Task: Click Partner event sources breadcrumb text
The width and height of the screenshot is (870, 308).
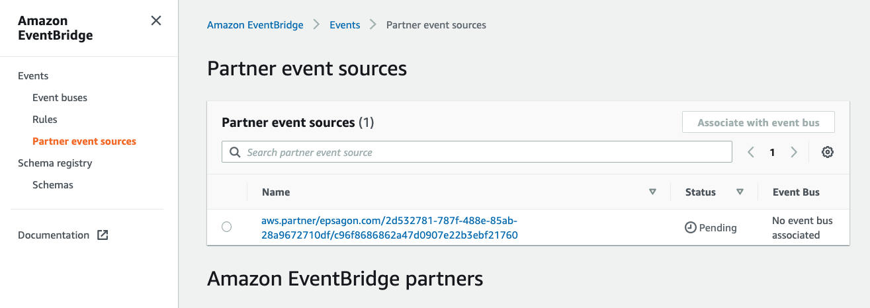Action: [x=436, y=25]
